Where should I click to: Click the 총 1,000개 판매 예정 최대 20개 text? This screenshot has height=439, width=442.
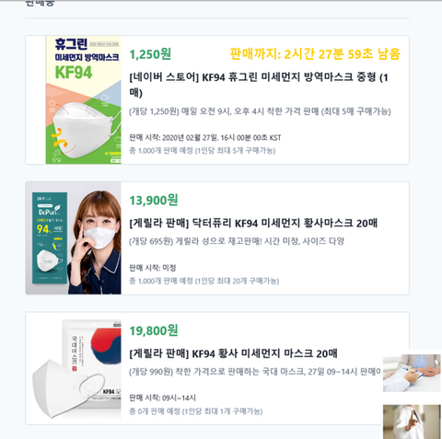204,281
